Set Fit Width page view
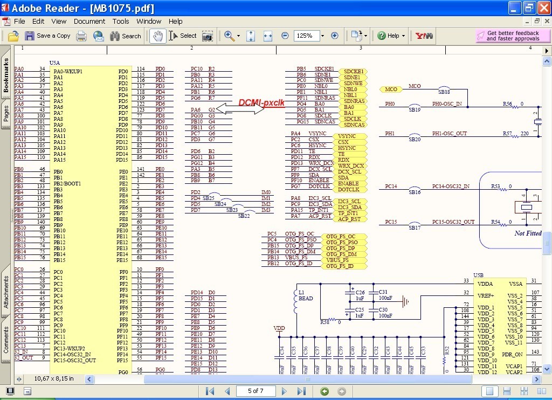552x400 pixels. tap(268, 36)
